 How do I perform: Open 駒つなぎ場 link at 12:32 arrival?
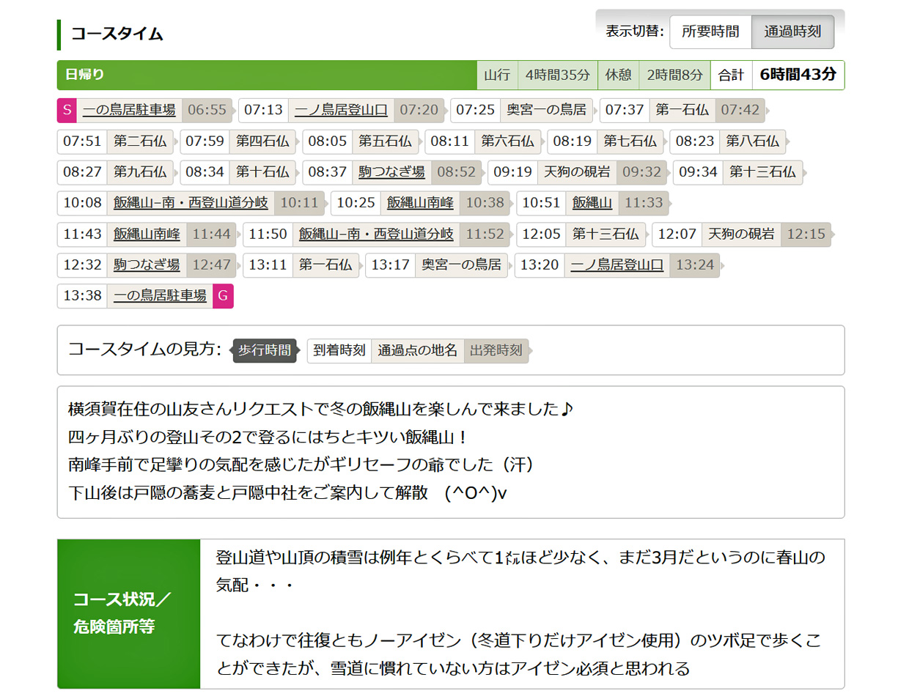tap(147, 265)
